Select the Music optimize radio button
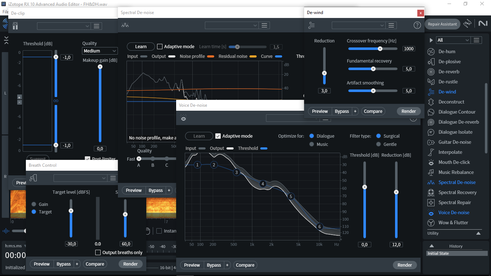 312,144
